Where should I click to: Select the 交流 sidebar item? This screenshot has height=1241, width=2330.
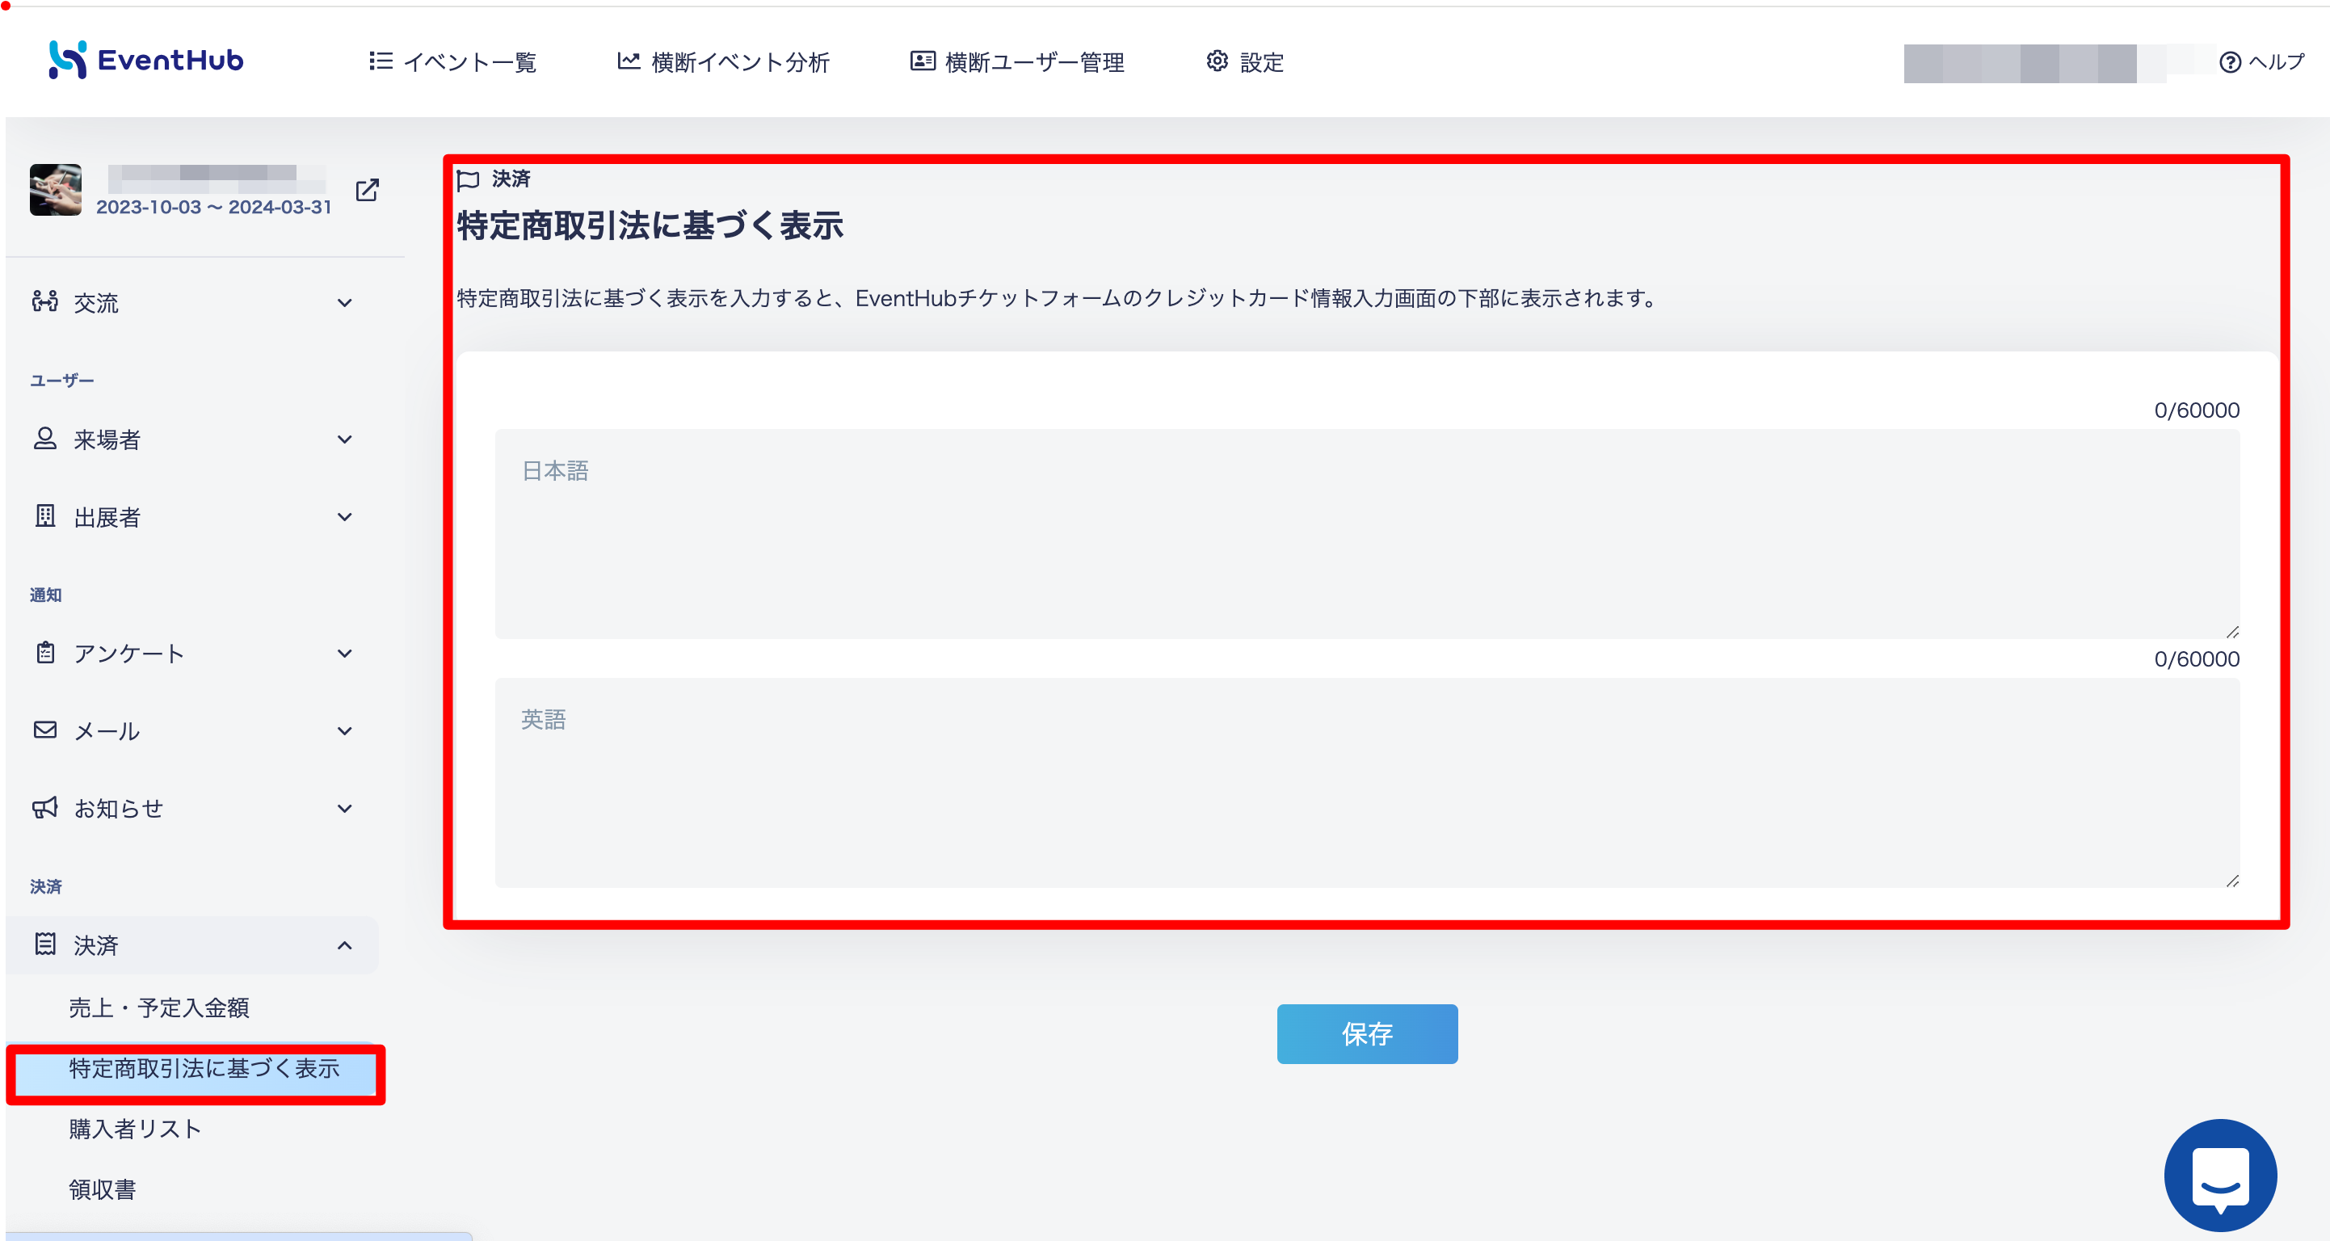click(191, 302)
